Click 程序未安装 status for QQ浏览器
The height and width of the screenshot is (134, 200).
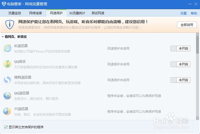[x=134, y=96]
